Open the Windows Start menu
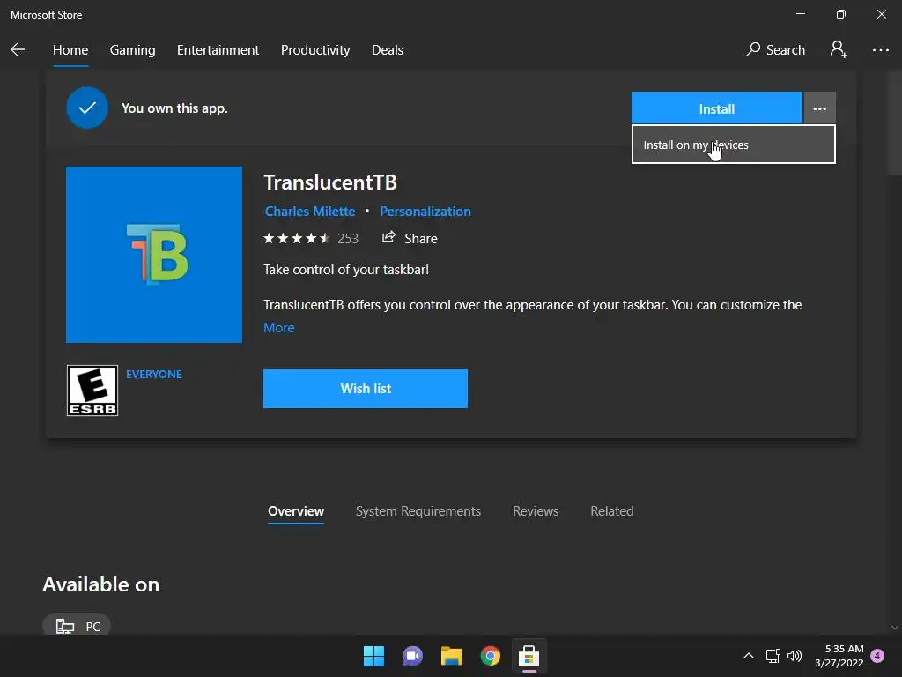Viewport: 902px width, 677px height. coord(373,656)
